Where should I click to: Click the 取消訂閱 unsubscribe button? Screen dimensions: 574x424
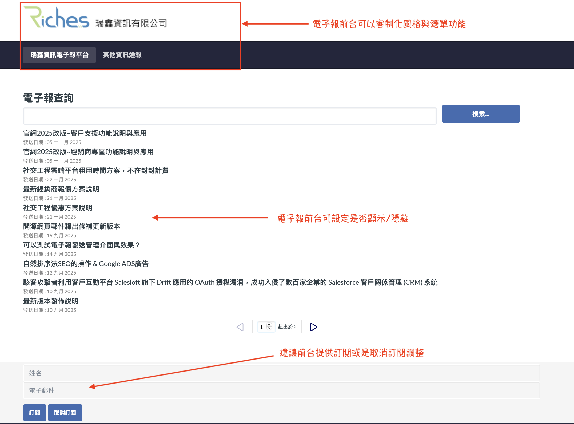click(x=65, y=413)
